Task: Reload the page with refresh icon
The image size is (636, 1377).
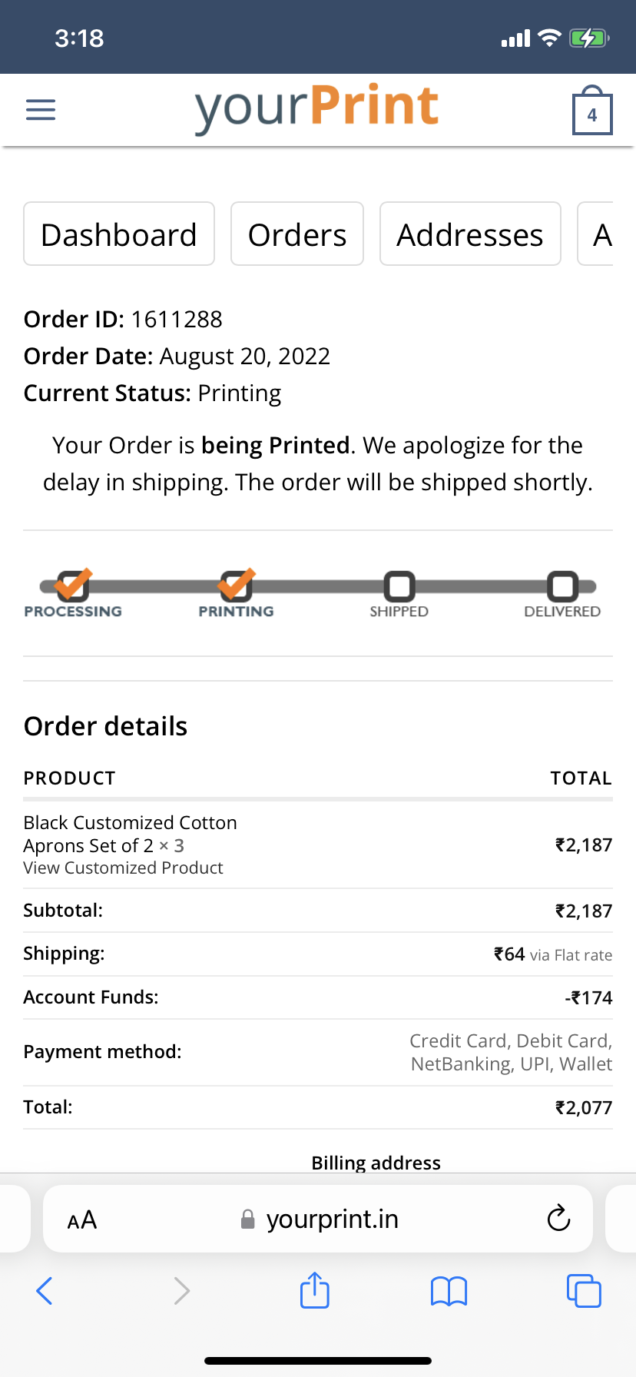Action: point(558,1218)
